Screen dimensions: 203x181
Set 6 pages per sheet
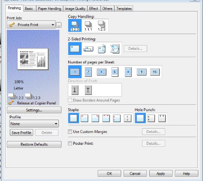tap(115, 72)
